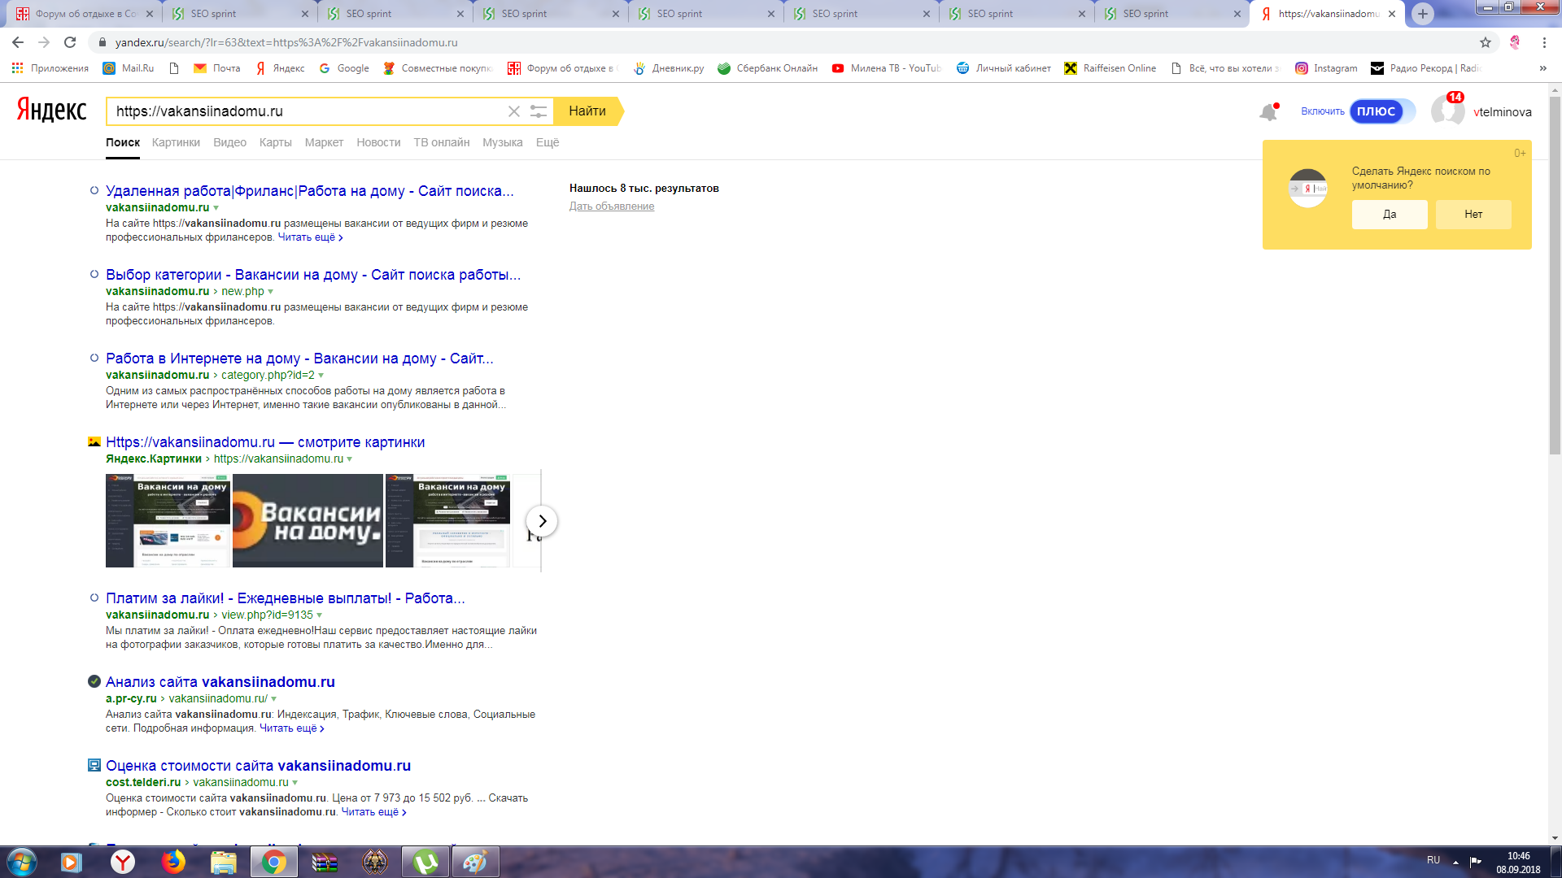Expand the arrow next to new.php
1562x878 pixels.
coord(271,292)
